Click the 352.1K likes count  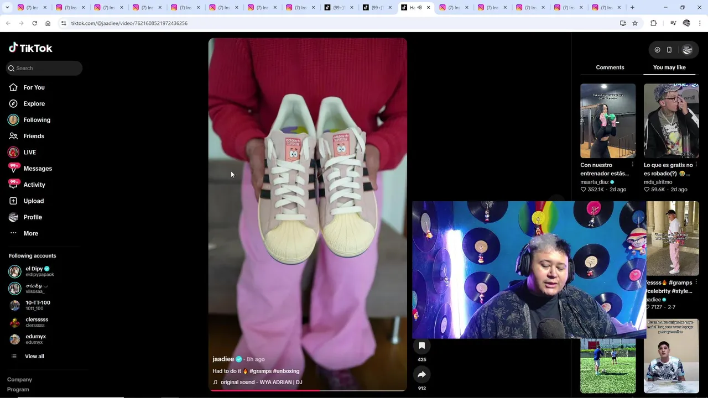595,190
